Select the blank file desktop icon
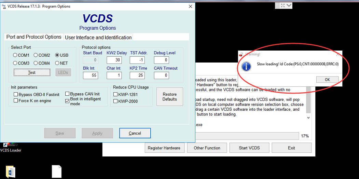This screenshot has width=359, height=179. point(57,171)
